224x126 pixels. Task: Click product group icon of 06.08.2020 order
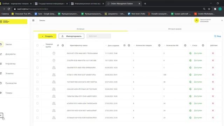(x=54, y=75)
